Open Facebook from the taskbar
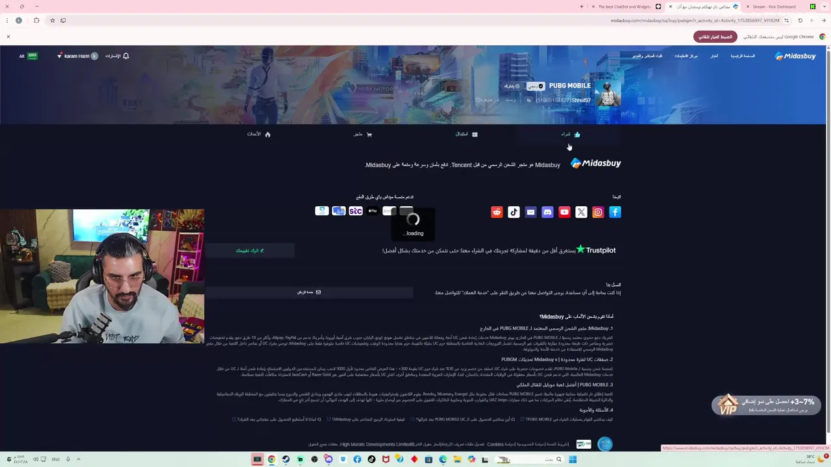This screenshot has width=831, height=467. click(357, 459)
